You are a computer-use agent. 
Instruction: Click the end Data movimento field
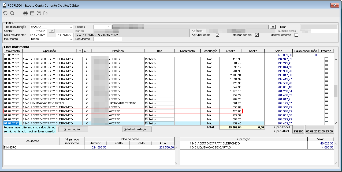[x=64, y=35]
